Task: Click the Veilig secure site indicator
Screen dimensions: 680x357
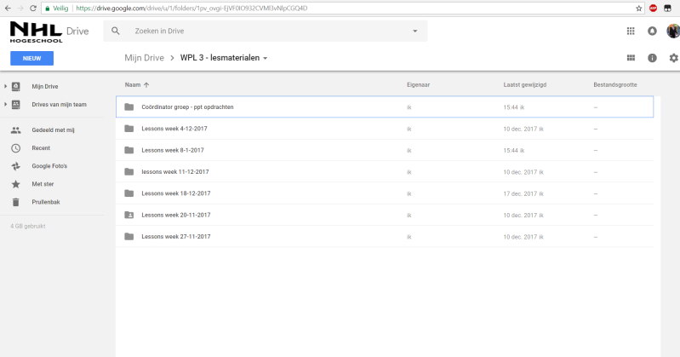Action: (57, 9)
